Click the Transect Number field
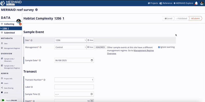Viewport: 205px width, 102px height. pyautogui.click(x=74, y=80)
